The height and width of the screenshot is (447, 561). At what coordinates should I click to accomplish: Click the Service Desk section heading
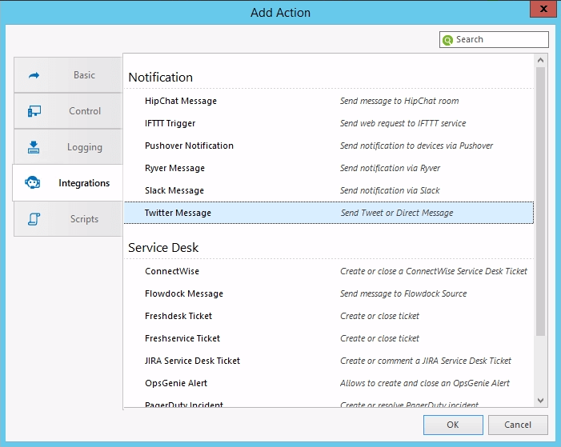click(x=163, y=248)
